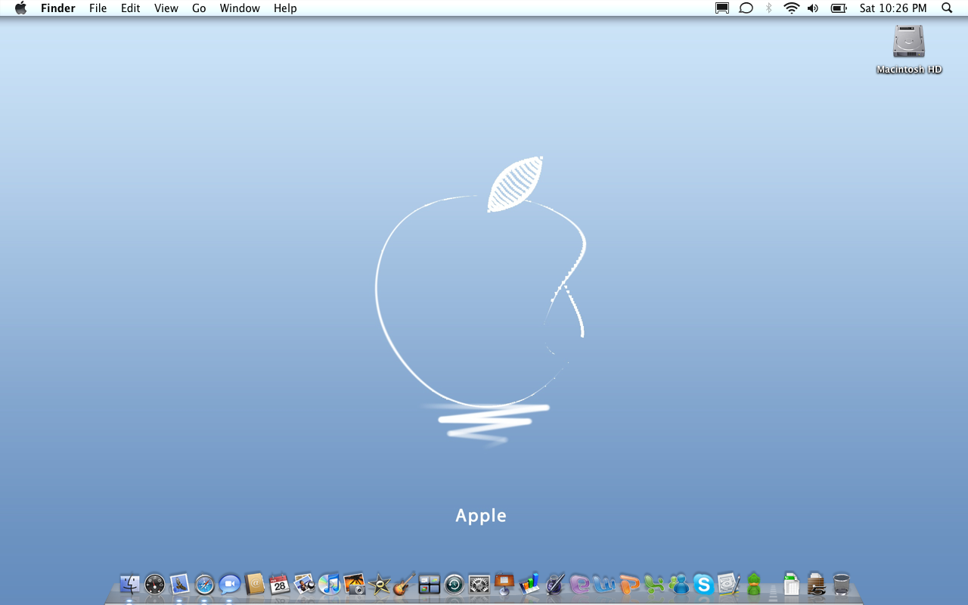The image size is (968, 605).
Task: Launch Microsoft Word blue W icon
Action: pyautogui.click(x=604, y=584)
